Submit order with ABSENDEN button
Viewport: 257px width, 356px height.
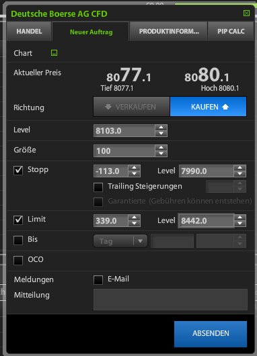click(211, 334)
